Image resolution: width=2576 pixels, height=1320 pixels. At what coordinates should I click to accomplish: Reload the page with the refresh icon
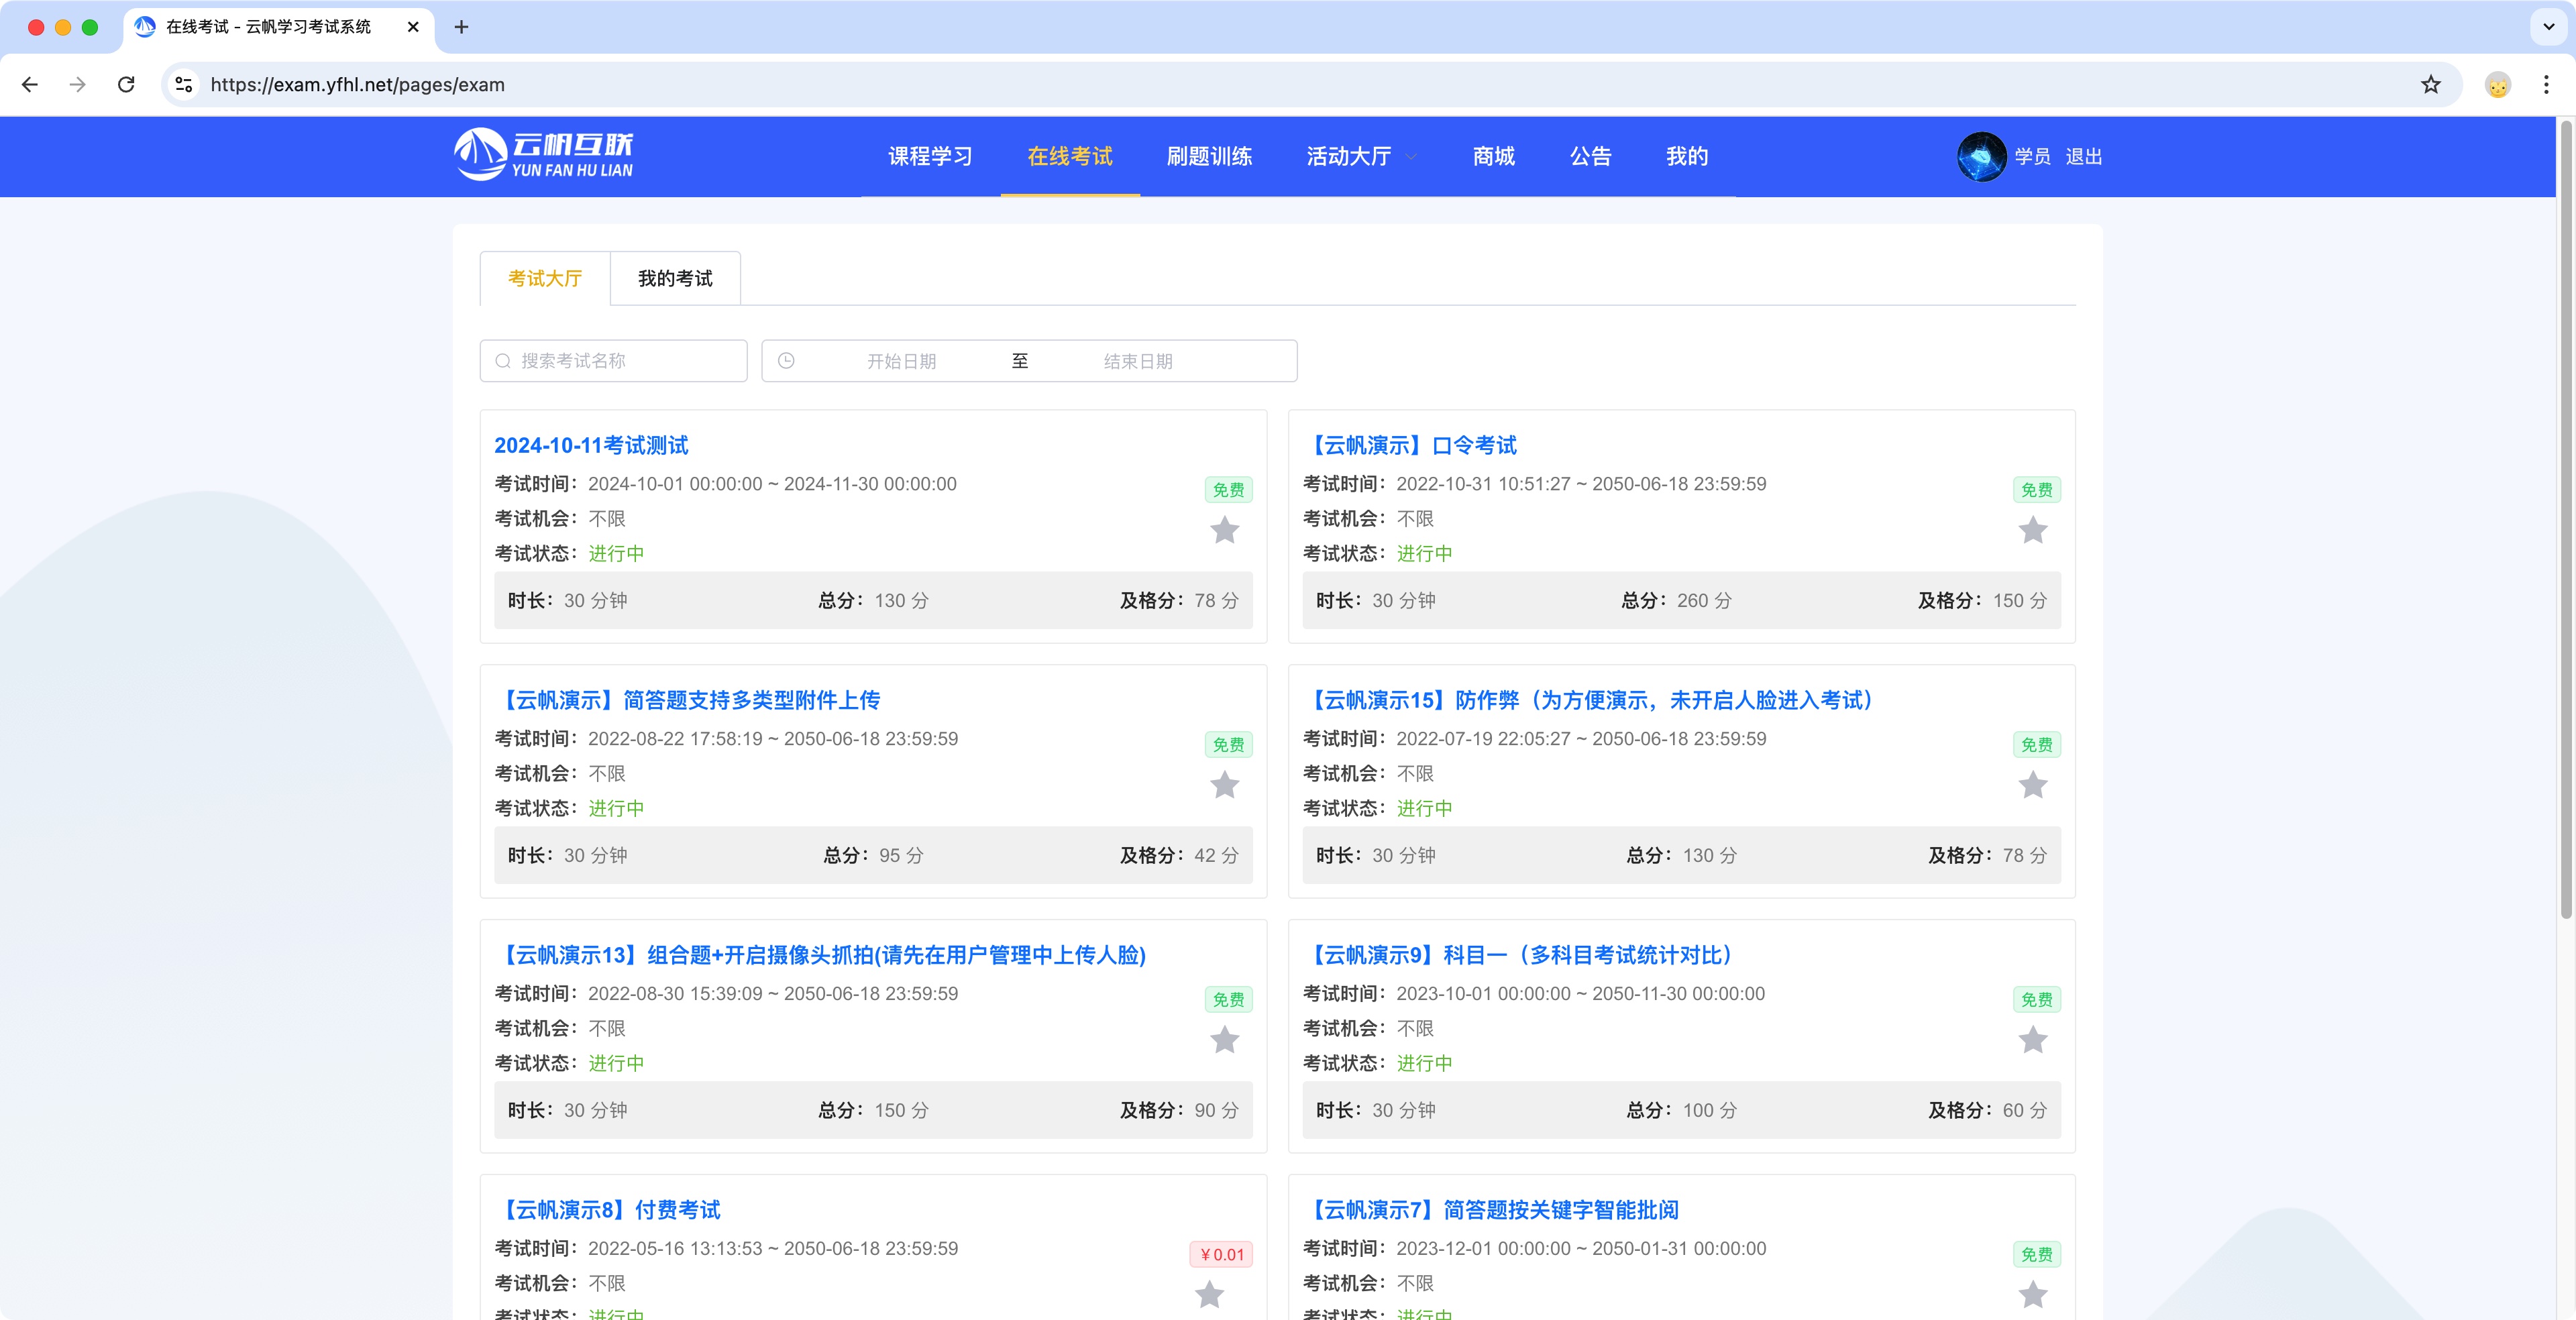(126, 85)
